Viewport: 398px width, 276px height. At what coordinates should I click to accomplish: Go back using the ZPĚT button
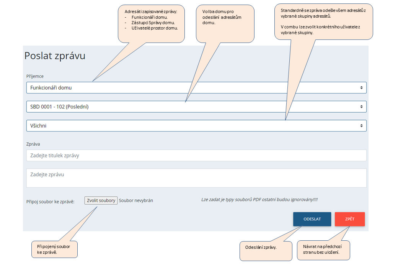tap(349, 219)
